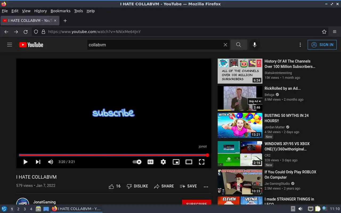Toggle the autoplay switch
This screenshot has height=213, width=341.
click(x=137, y=162)
